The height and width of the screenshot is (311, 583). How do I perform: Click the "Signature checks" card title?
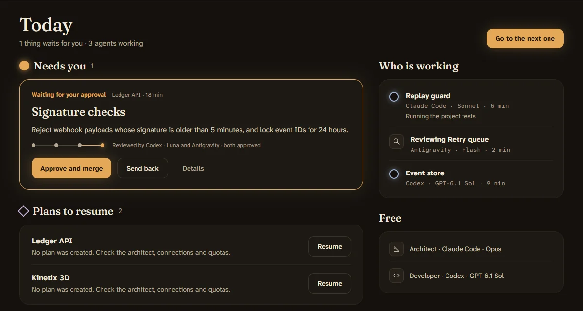tap(79, 112)
